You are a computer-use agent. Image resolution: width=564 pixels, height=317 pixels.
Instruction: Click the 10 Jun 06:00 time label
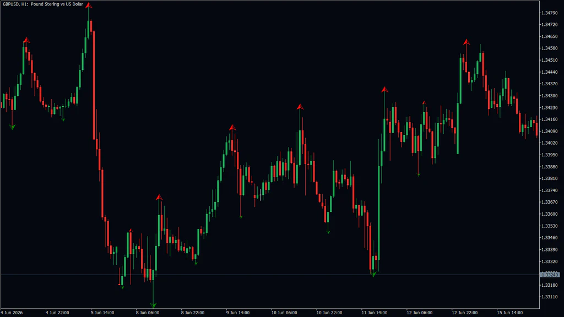click(284, 313)
